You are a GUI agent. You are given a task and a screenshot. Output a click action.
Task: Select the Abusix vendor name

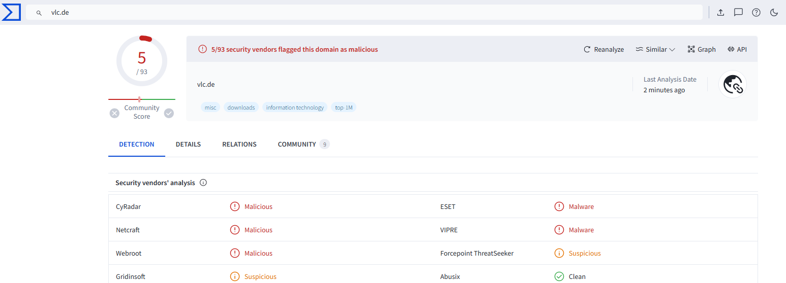pyautogui.click(x=450, y=276)
